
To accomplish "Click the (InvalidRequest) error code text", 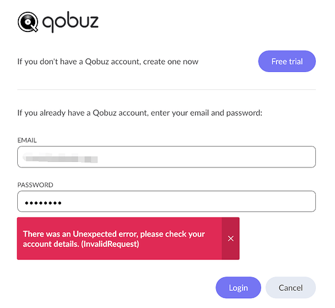I will pos(110,244).
